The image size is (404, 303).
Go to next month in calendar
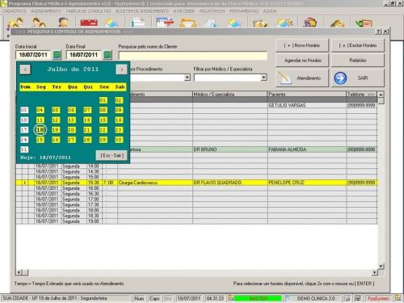(121, 69)
